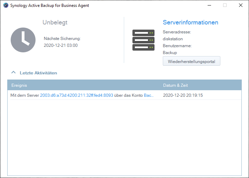Click the Letzte Aktivitäten label
The image size is (249, 178).
(38, 73)
